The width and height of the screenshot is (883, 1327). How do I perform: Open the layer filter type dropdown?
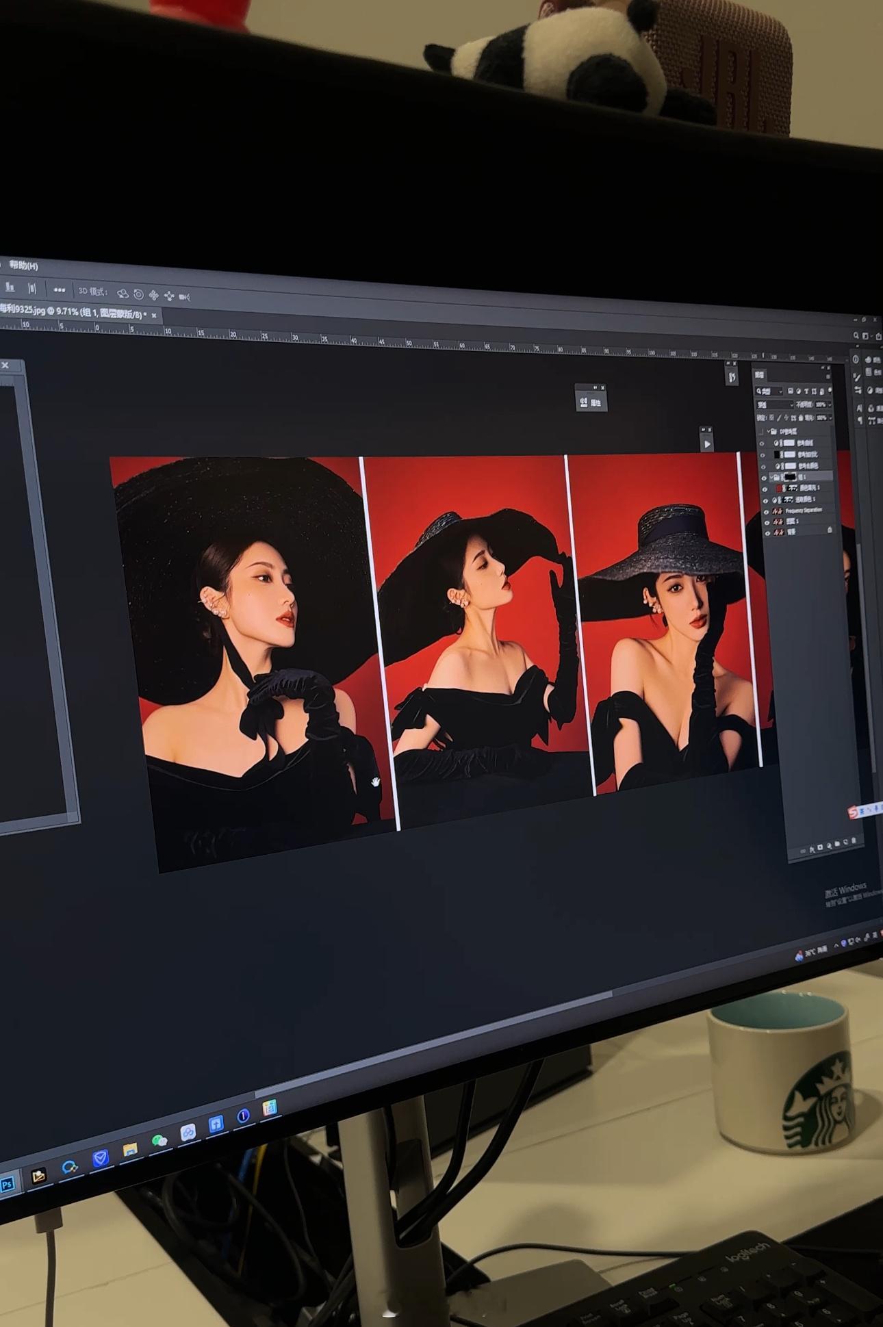coord(769,391)
